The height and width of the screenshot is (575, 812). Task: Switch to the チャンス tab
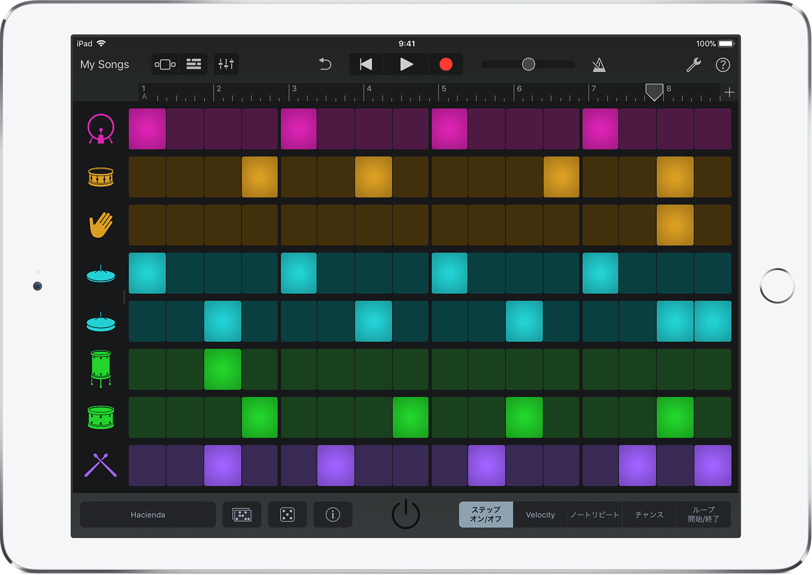pos(649,515)
